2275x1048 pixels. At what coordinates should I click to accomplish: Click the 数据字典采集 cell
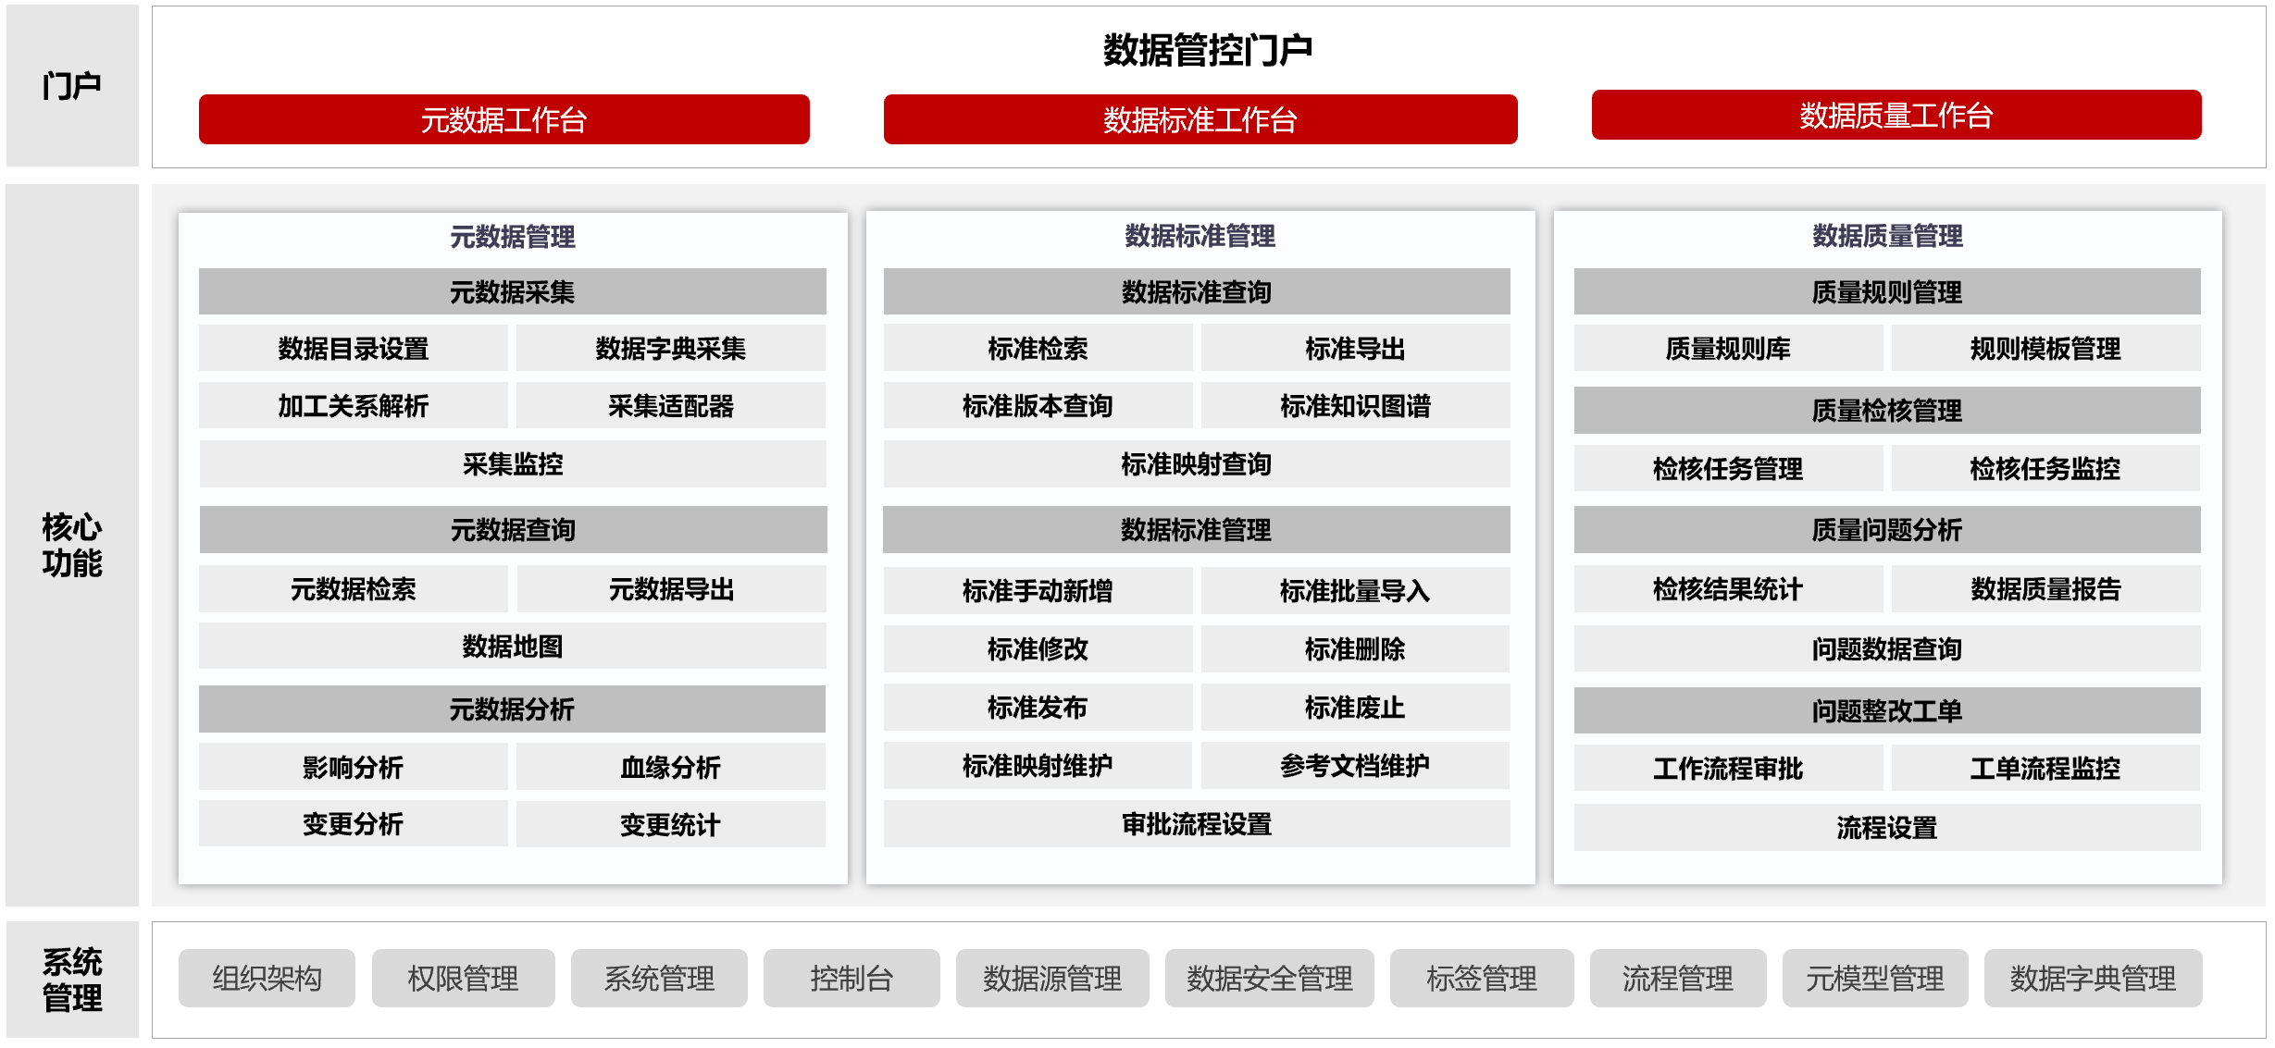click(x=671, y=348)
